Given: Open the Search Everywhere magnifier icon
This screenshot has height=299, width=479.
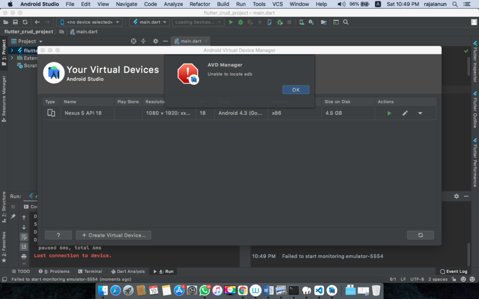Looking at the screenshot, I should [x=346, y=21].
